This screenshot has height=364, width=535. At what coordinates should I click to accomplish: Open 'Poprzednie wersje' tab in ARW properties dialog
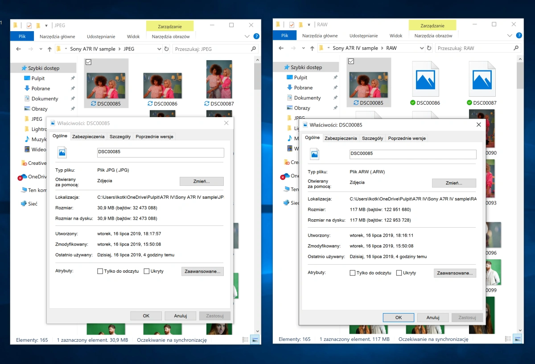pyautogui.click(x=407, y=138)
